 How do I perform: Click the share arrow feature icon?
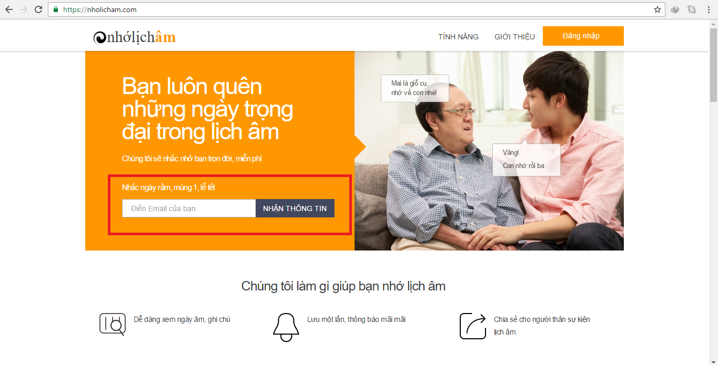[x=473, y=326]
